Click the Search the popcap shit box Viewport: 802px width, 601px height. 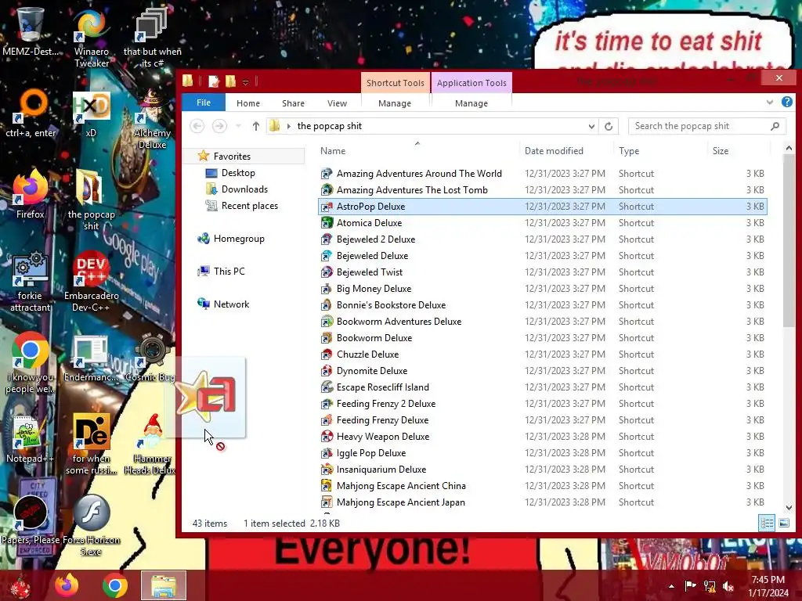(x=707, y=126)
